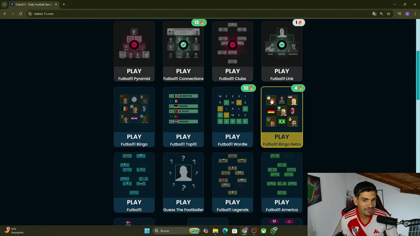Click the green completed checkmark on Link card
Screen dimensions: 420x236
[x=282, y=45]
